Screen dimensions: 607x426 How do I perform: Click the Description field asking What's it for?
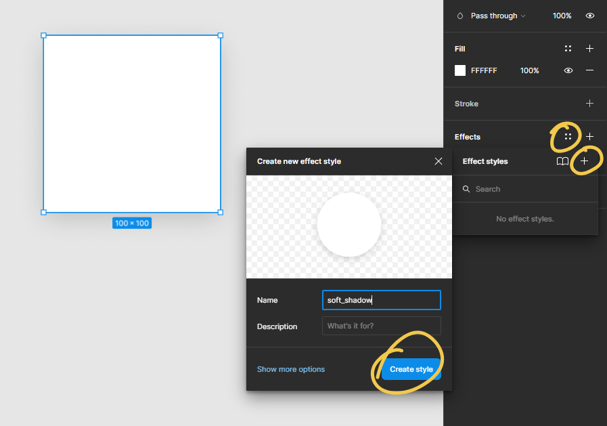(381, 326)
